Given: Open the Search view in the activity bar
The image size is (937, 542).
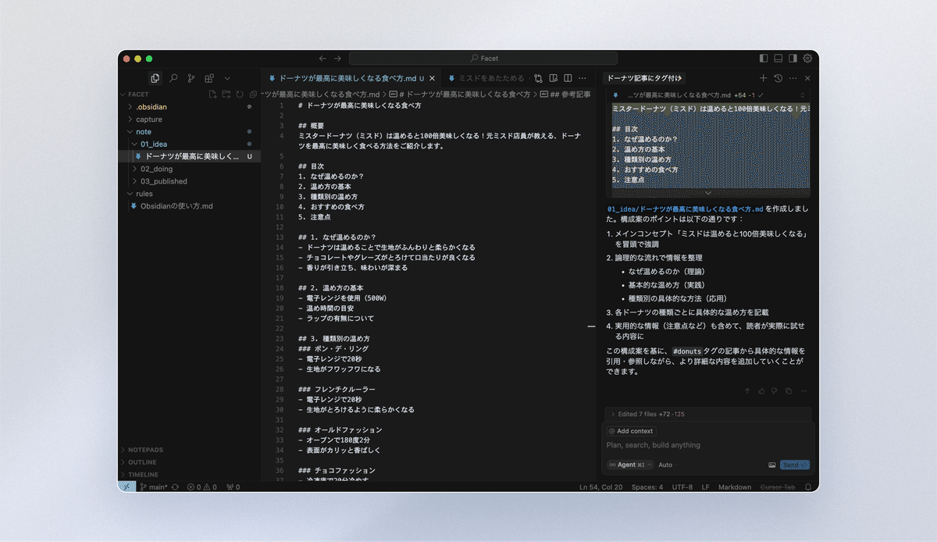Looking at the screenshot, I should click(174, 78).
